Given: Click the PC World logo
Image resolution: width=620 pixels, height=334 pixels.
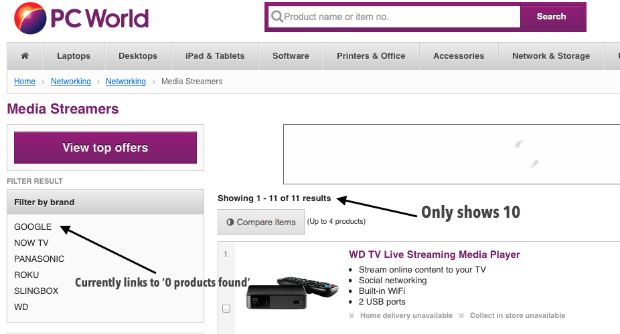Looking at the screenshot, I should 82,18.
